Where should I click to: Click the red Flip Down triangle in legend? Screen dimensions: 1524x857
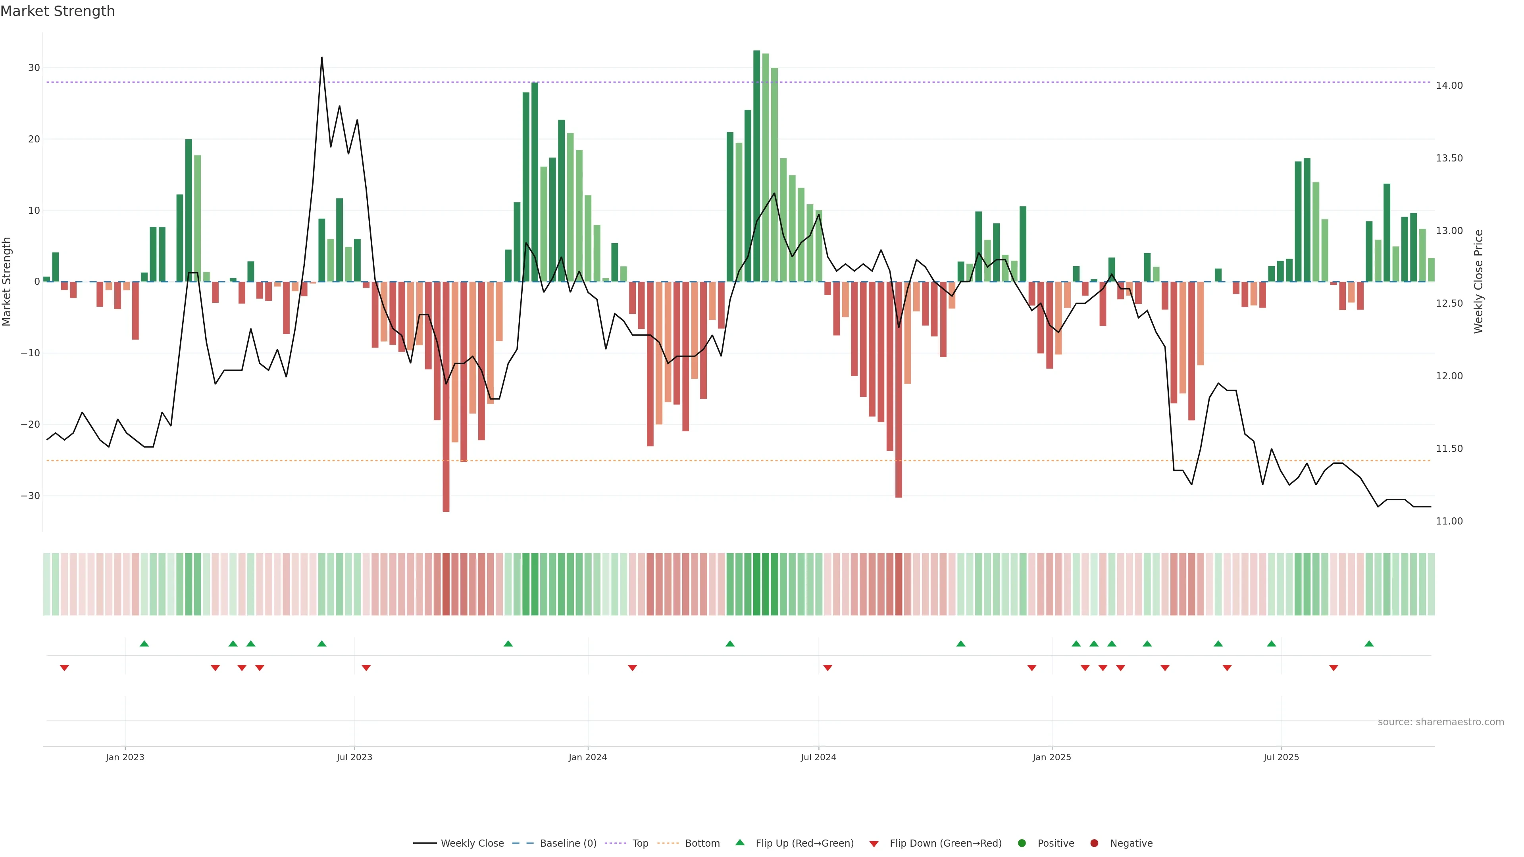(874, 844)
